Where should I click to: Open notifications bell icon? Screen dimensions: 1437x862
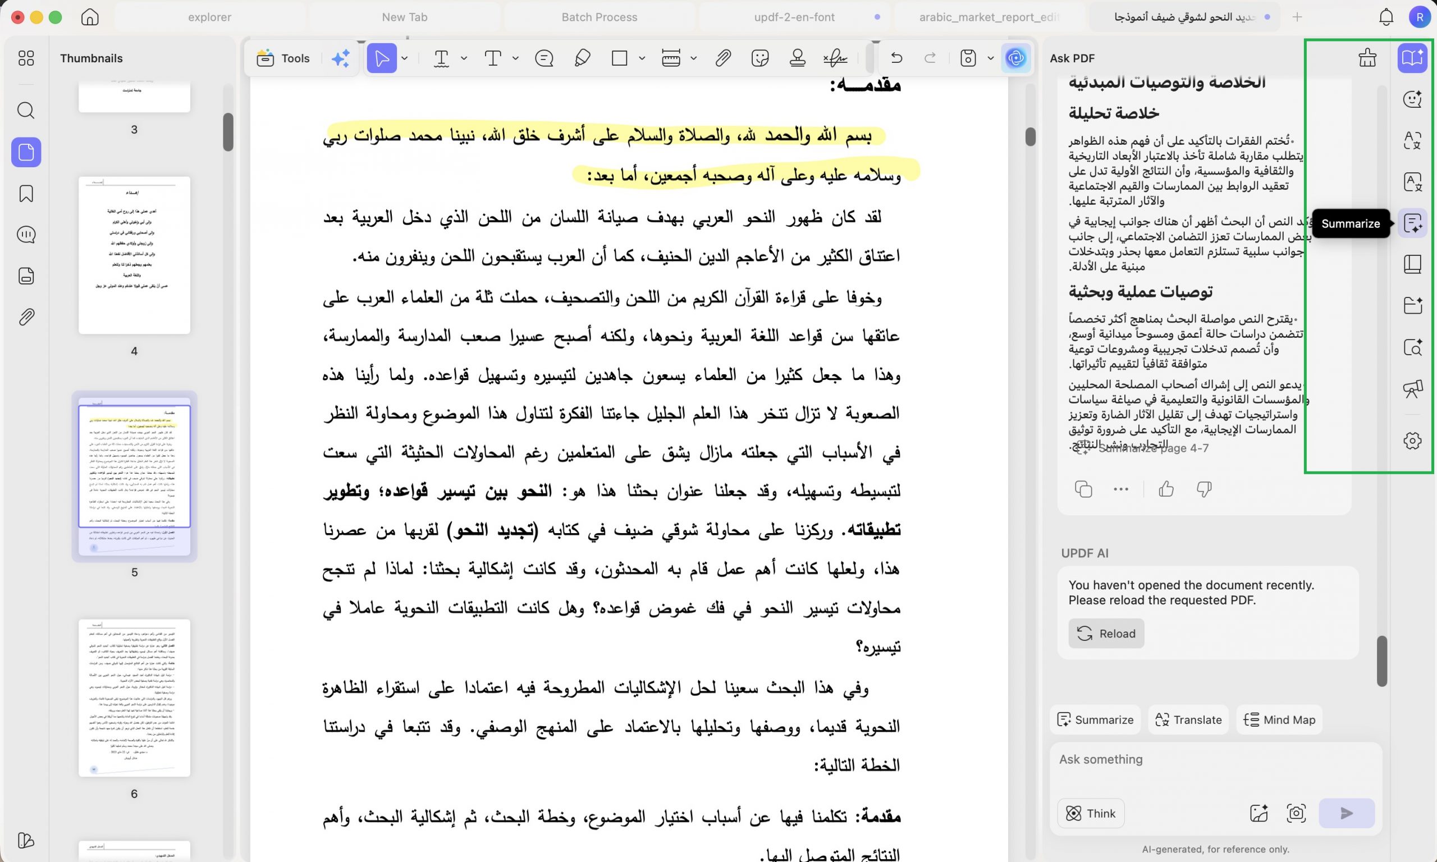[1386, 17]
